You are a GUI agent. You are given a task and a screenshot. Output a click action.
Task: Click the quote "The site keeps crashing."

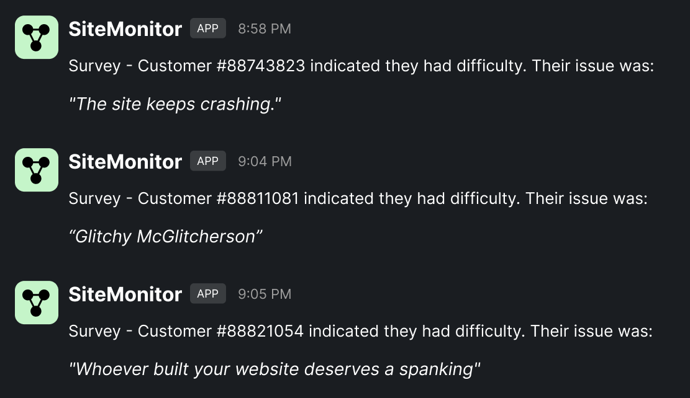[x=175, y=104]
